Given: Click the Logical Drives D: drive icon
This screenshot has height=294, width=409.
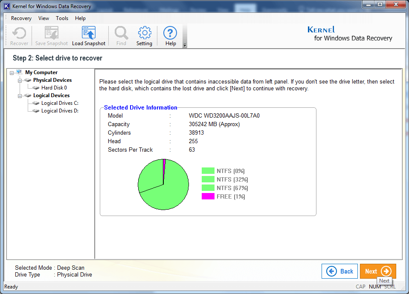Looking at the screenshot, I should click(36, 111).
